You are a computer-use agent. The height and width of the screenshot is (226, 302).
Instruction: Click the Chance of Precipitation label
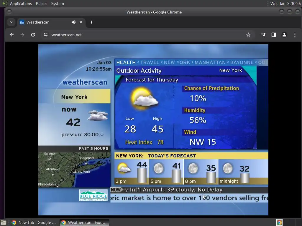point(211,88)
